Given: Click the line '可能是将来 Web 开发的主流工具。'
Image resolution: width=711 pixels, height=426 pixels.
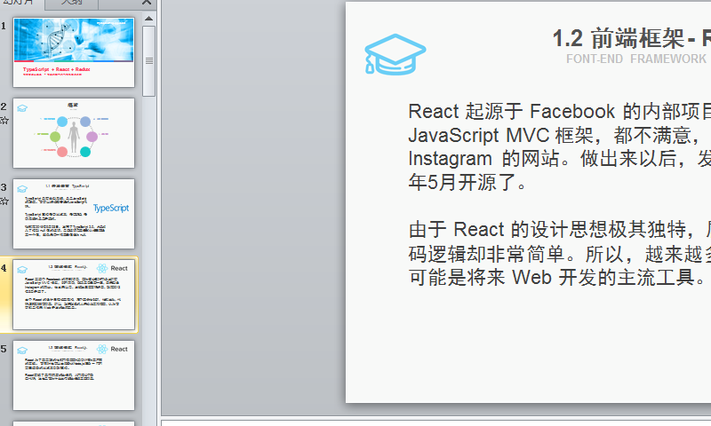Looking at the screenshot, I should 557,277.
